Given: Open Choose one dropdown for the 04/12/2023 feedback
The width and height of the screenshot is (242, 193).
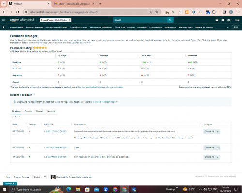Looking at the screenshot, I should click(212, 157).
